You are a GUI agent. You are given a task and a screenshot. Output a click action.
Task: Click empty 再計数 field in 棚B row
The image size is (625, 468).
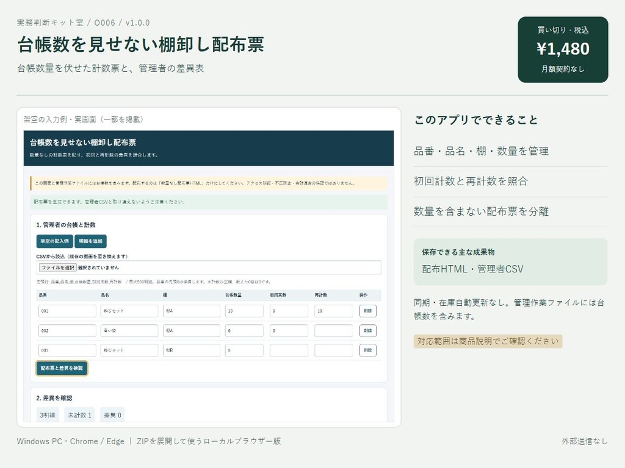[x=333, y=350]
